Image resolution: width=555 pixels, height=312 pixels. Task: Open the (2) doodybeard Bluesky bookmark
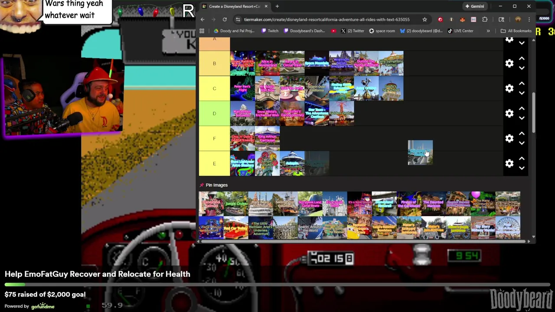click(x=421, y=31)
